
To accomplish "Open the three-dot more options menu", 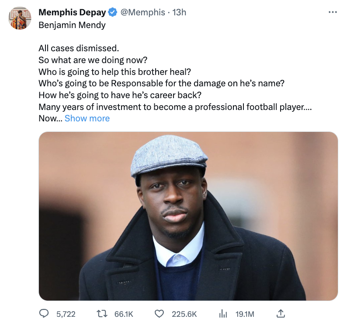I will 333,12.
